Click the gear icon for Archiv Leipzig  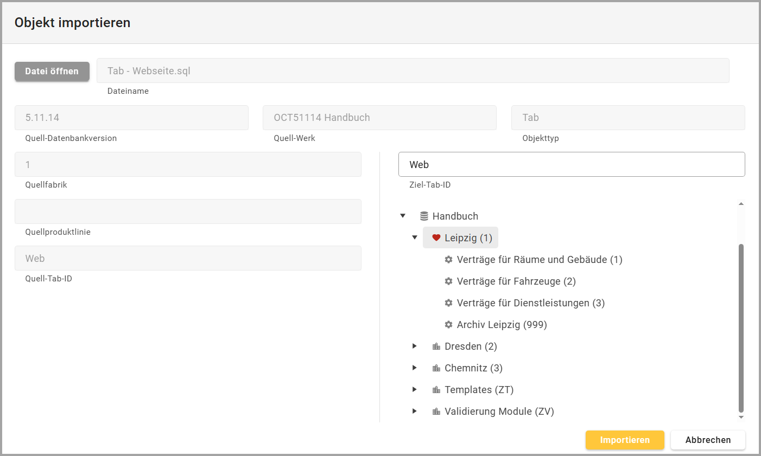tap(448, 325)
